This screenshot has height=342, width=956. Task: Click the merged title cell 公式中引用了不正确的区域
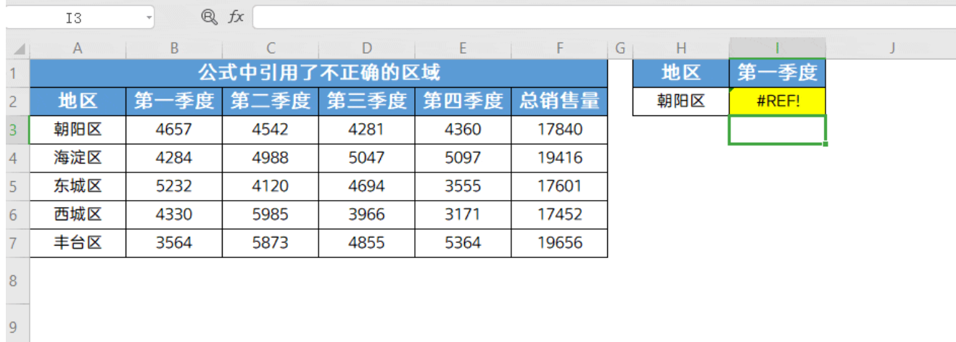pyautogui.click(x=318, y=72)
